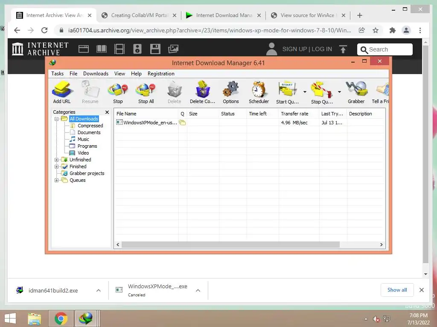Open File Explorer from taskbar
The image size is (437, 327).
[34, 318]
